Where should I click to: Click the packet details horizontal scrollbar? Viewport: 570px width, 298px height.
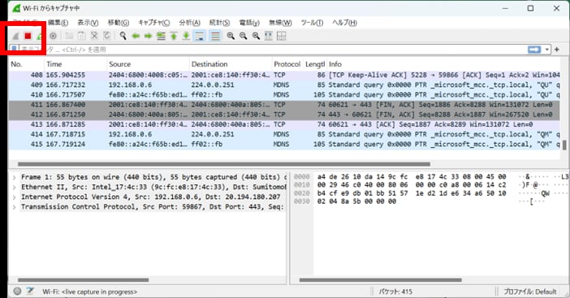coord(84,280)
